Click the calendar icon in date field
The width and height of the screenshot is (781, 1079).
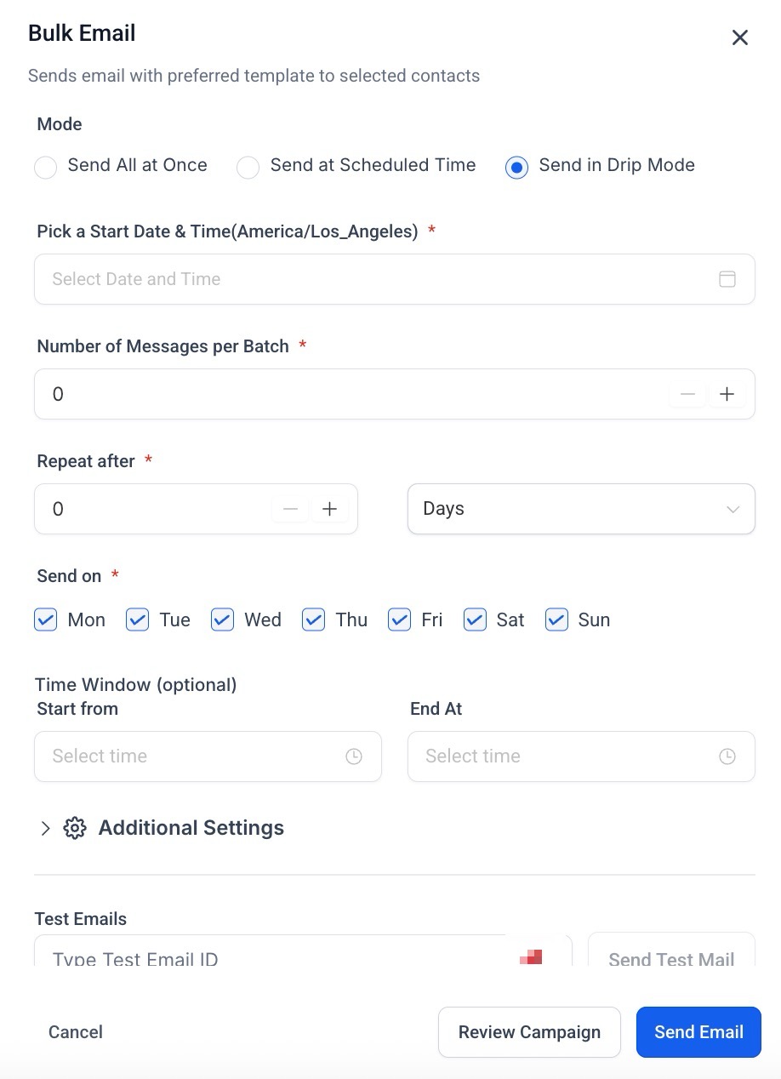(727, 279)
